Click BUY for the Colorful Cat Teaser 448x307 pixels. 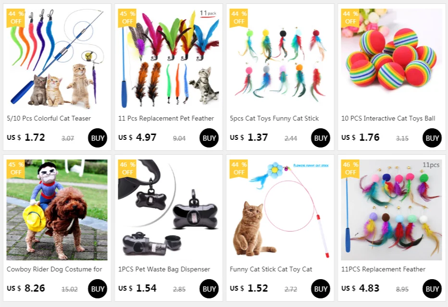[98, 138]
